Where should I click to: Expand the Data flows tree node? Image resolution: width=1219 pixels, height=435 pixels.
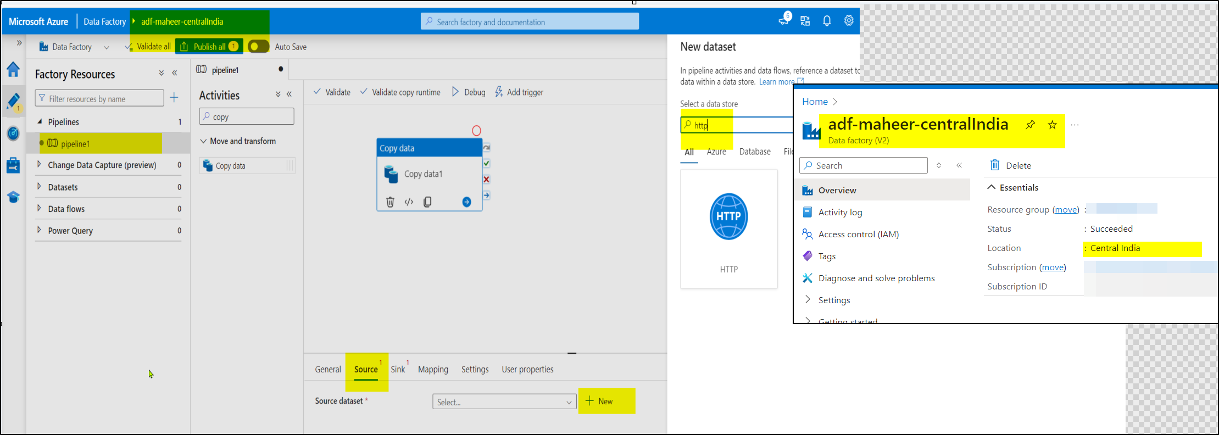[39, 208]
